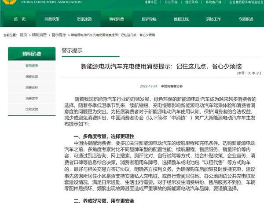
Task: Select 投诉导航 in the main navigation
Action: click(149, 19)
